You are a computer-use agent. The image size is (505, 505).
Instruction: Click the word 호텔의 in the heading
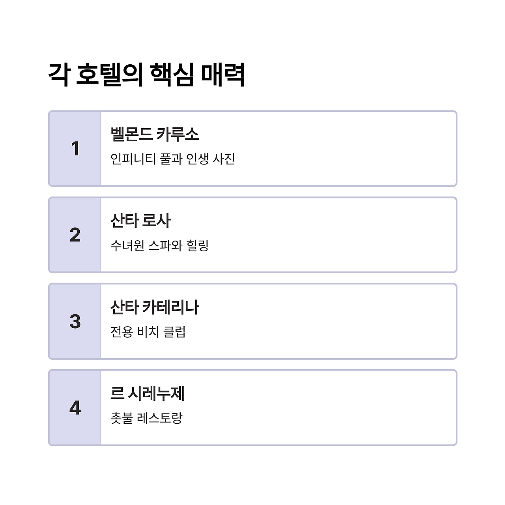pyautogui.click(x=109, y=75)
